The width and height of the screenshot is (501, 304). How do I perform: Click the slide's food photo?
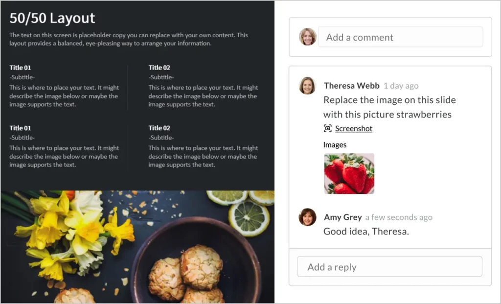click(137, 247)
